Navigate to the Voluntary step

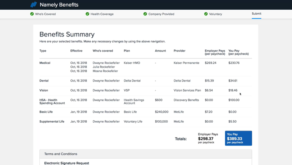(x=215, y=14)
